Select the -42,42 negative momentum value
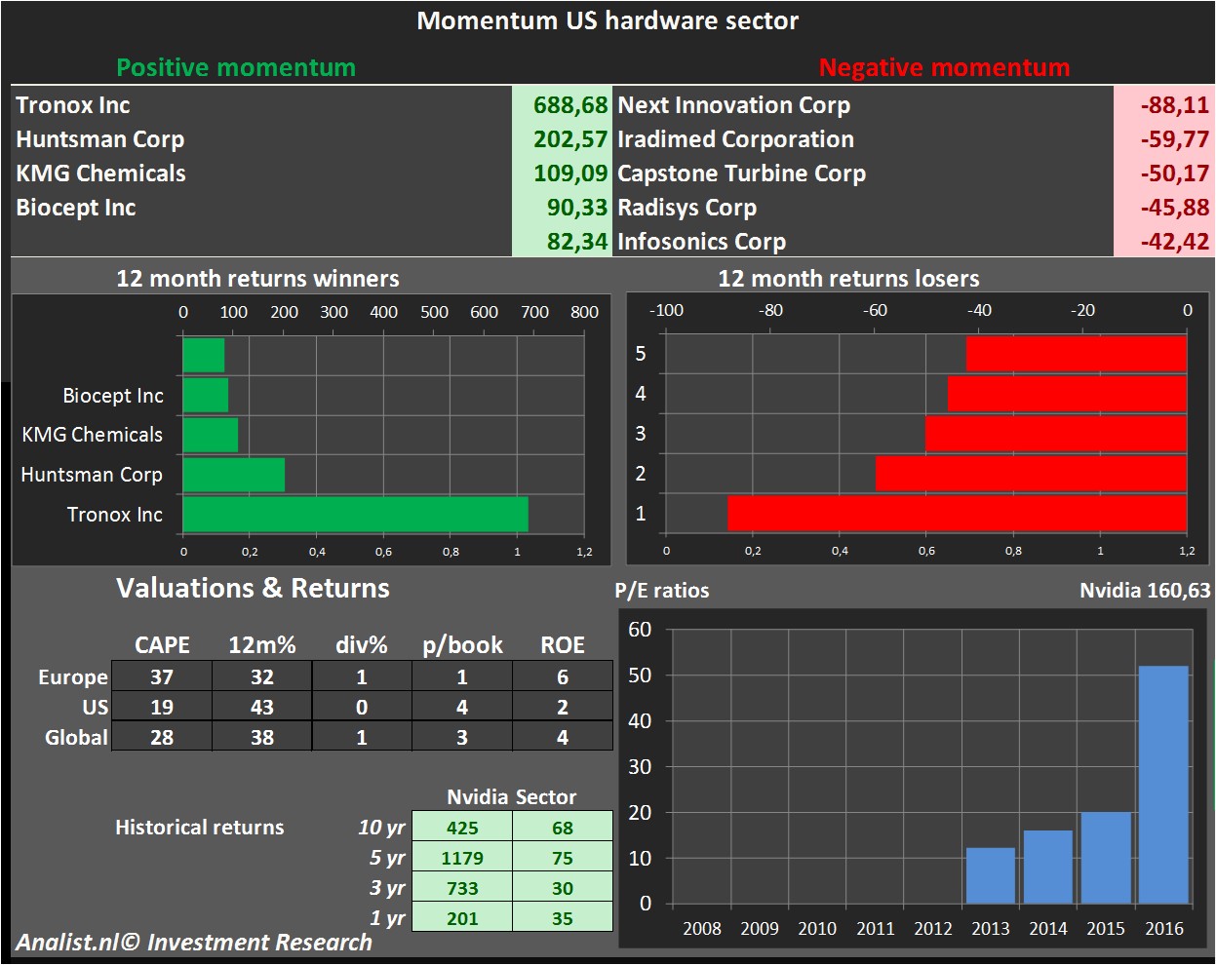 [x=1175, y=242]
